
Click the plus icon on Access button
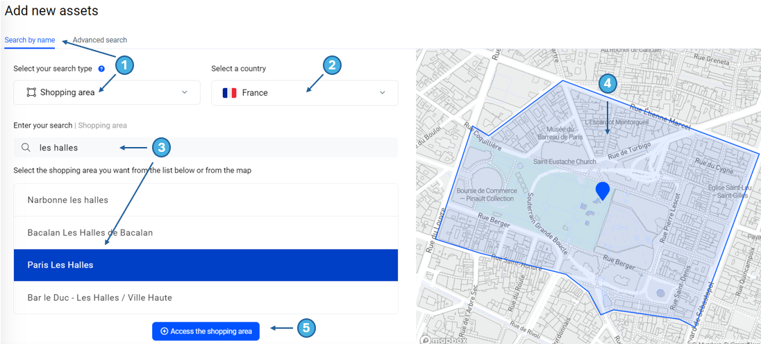165,332
